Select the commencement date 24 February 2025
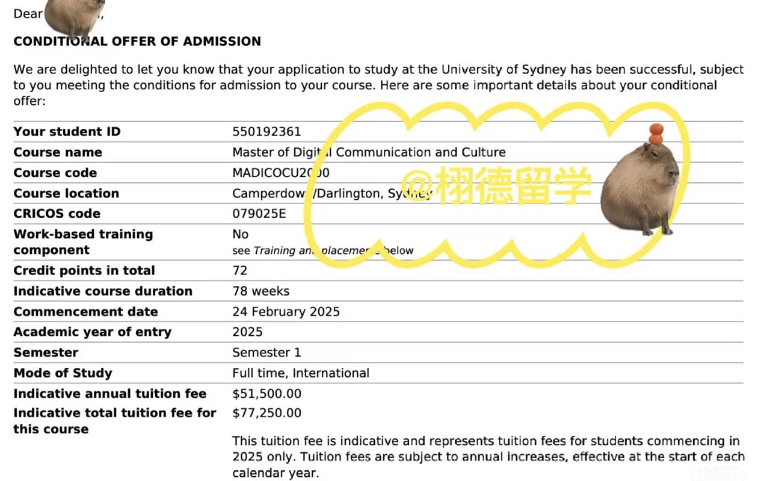The height and width of the screenshot is (481, 770). point(286,312)
